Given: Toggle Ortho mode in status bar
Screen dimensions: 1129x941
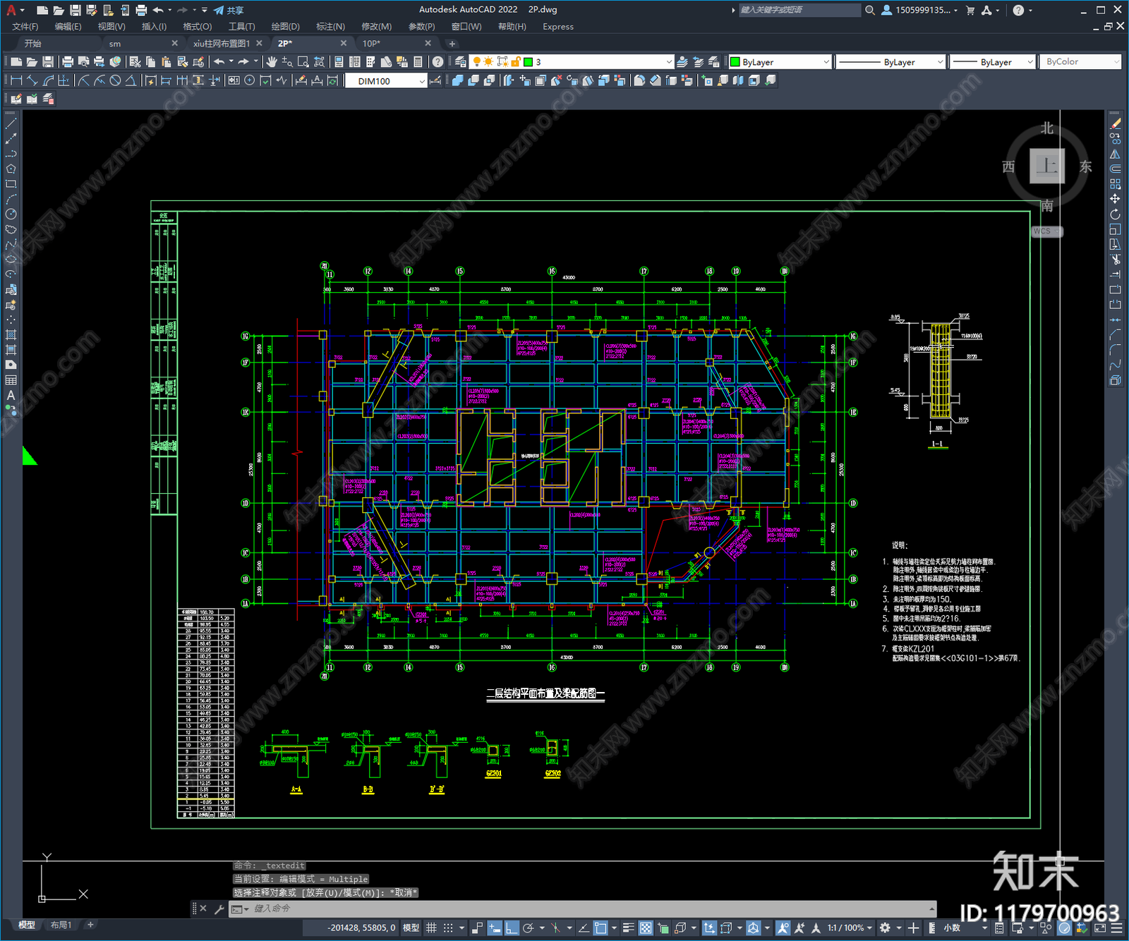Looking at the screenshot, I should (512, 928).
